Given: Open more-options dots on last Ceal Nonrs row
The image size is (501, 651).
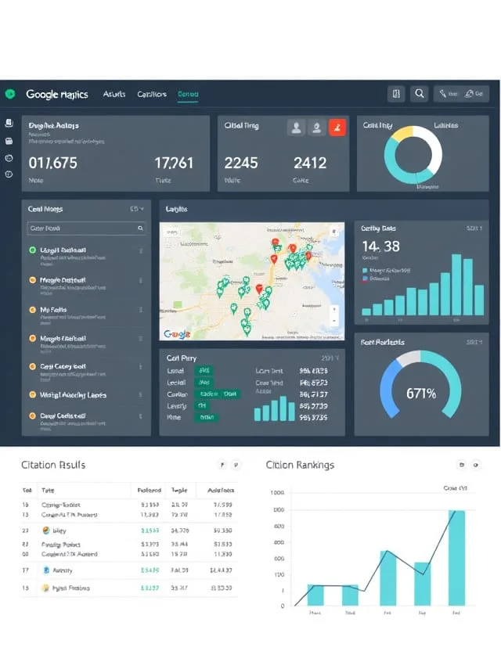Looking at the screenshot, I should tap(141, 416).
